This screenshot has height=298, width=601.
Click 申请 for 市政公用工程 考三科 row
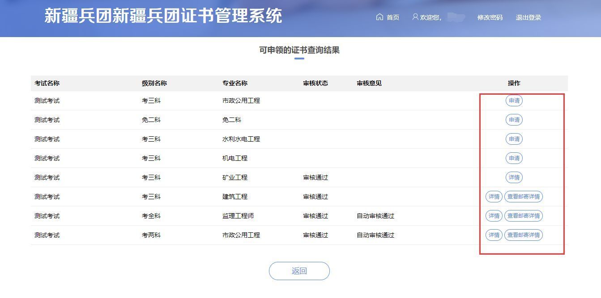point(514,101)
